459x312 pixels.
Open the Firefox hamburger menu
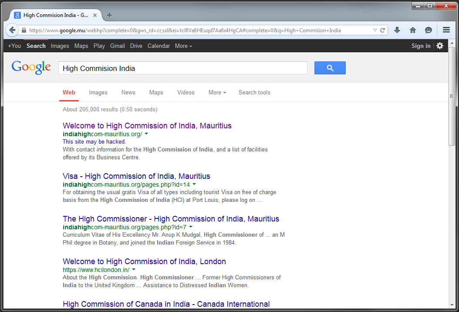point(446,30)
